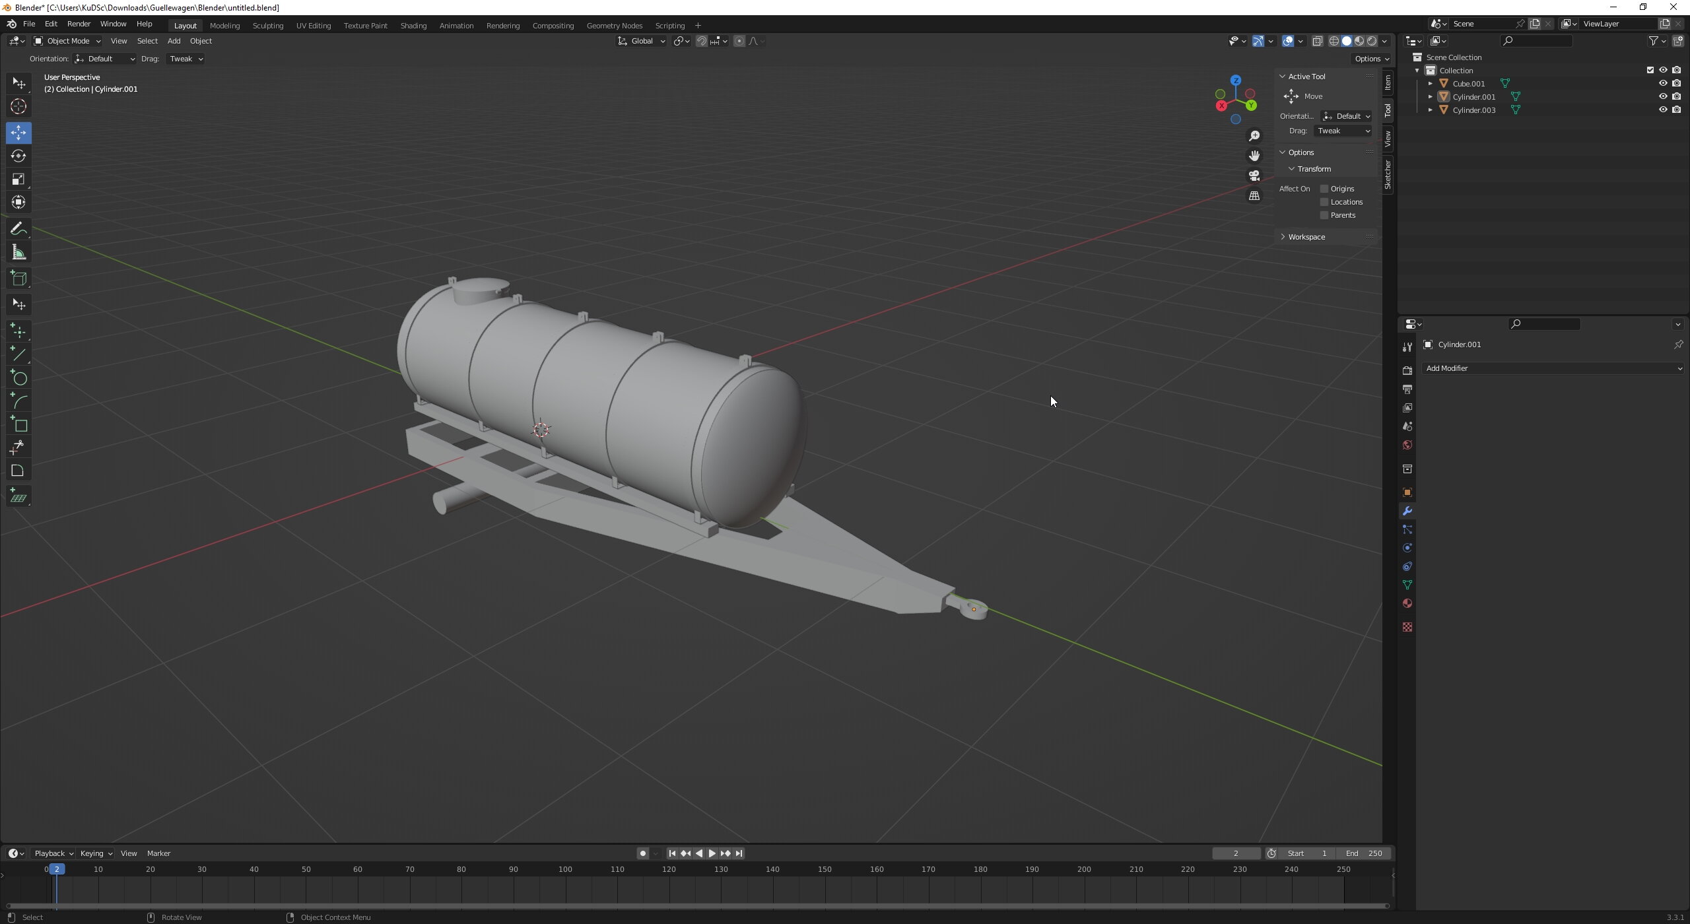Screen dimensions: 1690x924
Task: Open the Object Mode dropdown
Action: [67, 41]
